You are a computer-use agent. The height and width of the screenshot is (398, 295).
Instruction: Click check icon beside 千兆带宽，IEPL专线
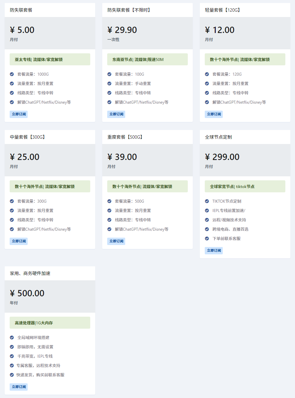click(x=12, y=356)
